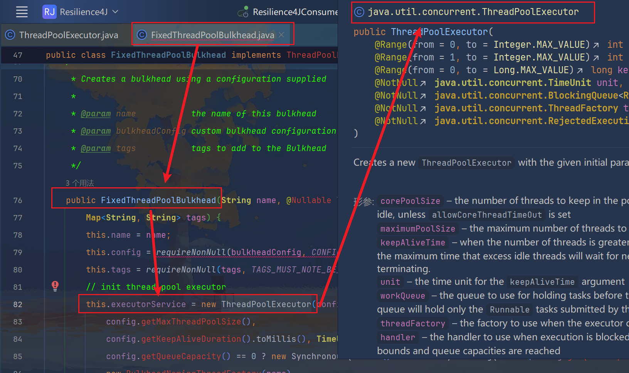Click corePoolSize parameter in docs
Viewport: 629px width, 373px height.
[x=410, y=201]
